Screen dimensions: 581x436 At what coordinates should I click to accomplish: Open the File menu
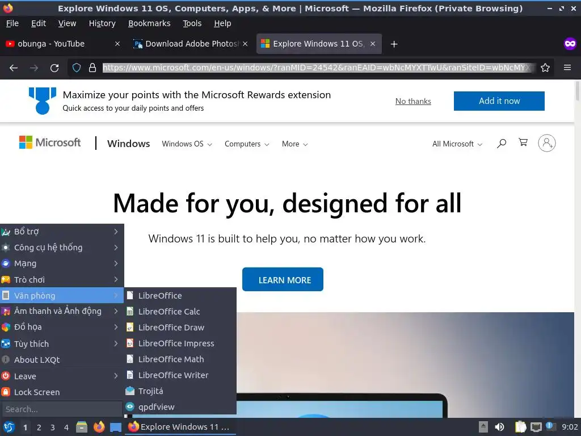pos(12,23)
